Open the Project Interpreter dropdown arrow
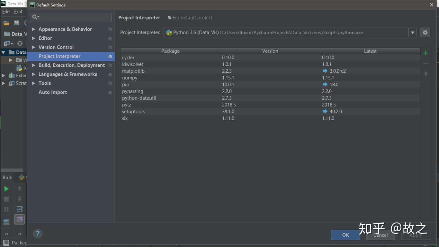Image resolution: width=439 pixels, height=247 pixels. pyautogui.click(x=413, y=32)
